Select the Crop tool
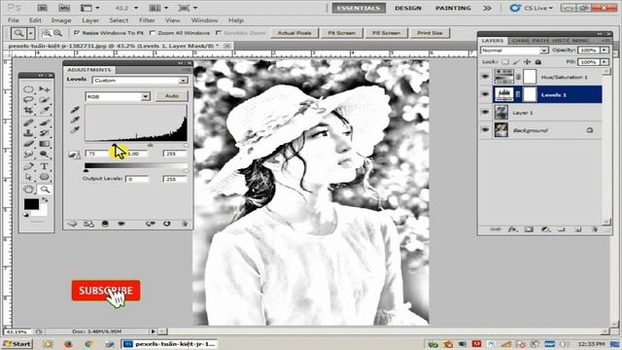The height and width of the screenshot is (350, 622). pos(28,110)
